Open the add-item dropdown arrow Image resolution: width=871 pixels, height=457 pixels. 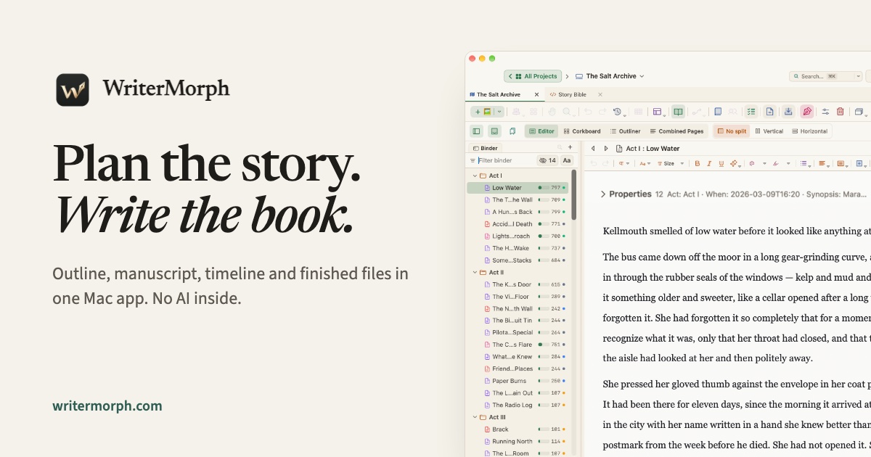[499, 112]
